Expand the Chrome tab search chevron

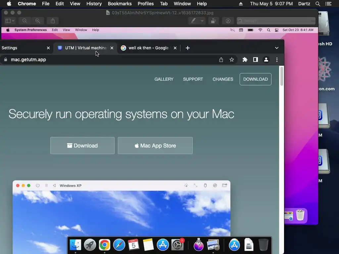click(276, 48)
